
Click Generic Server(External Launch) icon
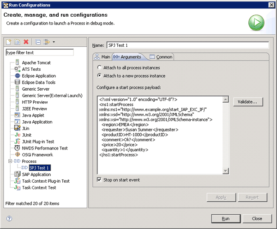(18, 95)
